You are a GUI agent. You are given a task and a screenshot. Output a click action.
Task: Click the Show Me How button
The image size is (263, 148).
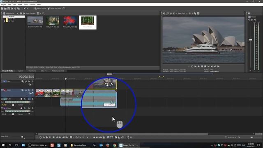point(54,9)
